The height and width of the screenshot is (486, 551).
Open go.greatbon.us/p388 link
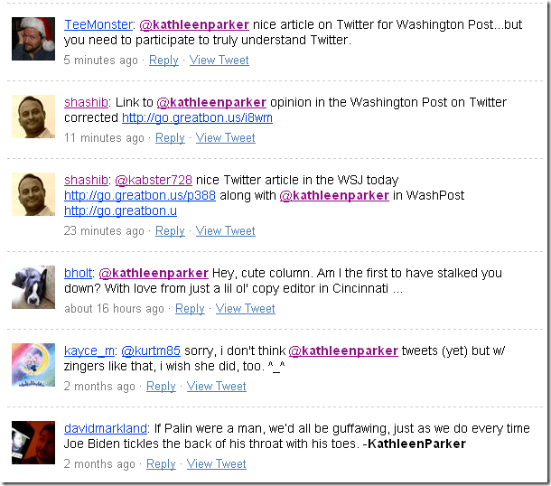click(x=140, y=195)
